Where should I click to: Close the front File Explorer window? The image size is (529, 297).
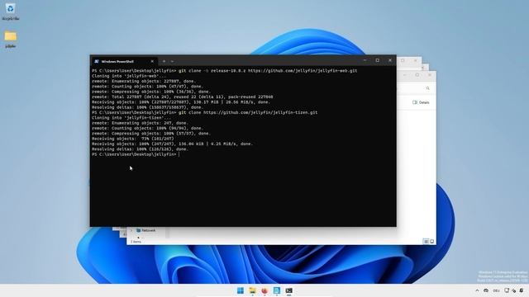click(x=430, y=75)
